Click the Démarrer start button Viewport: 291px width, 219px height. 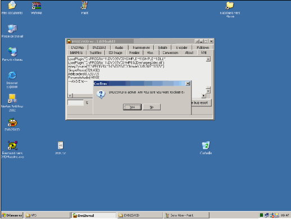point(12,215)
